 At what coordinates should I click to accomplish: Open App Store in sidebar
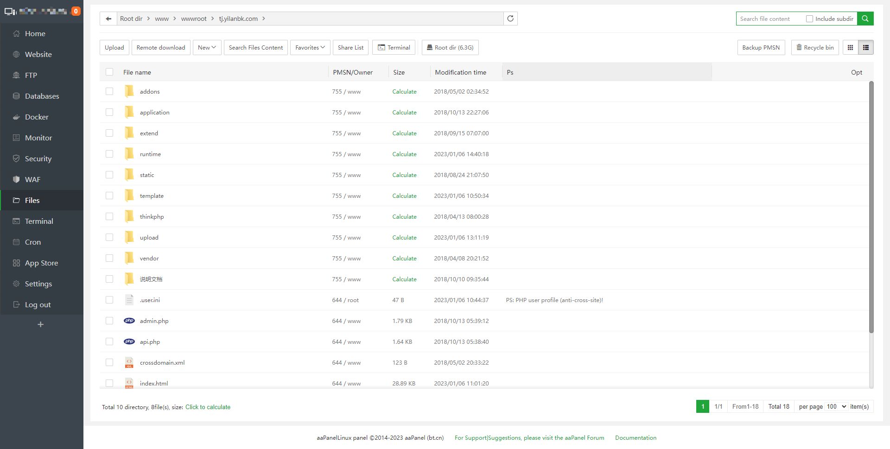pos(42,263)
